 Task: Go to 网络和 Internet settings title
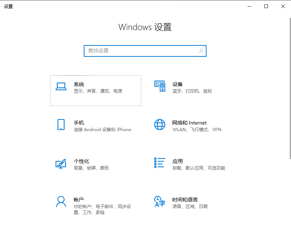point(189,123)
